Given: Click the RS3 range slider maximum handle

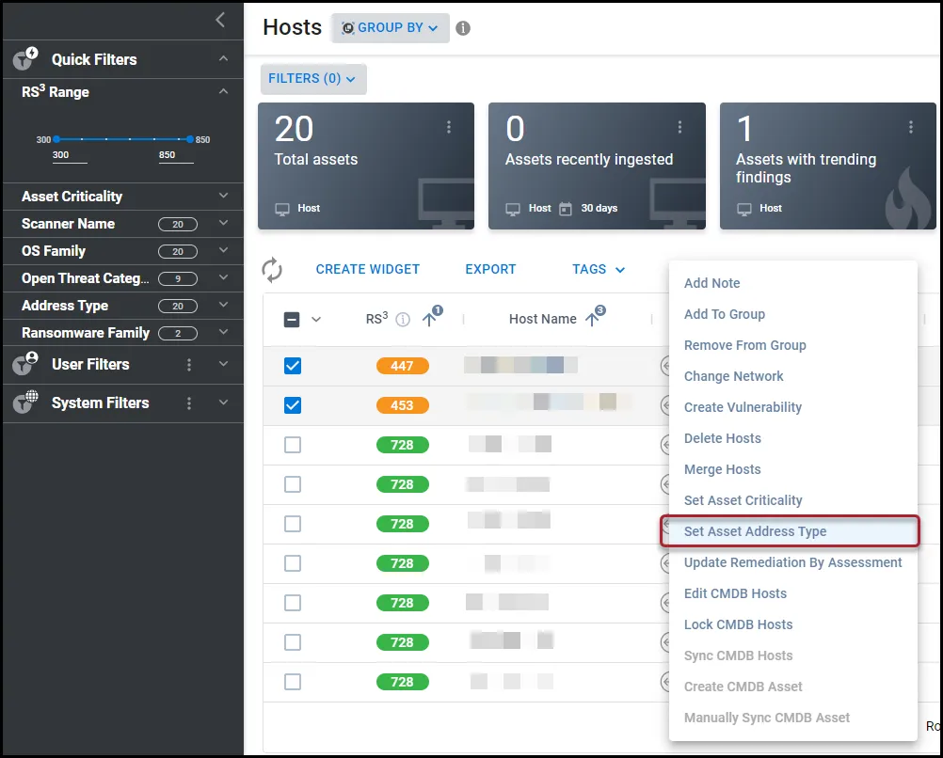Looking at the screenshot, I should (190, 139).
